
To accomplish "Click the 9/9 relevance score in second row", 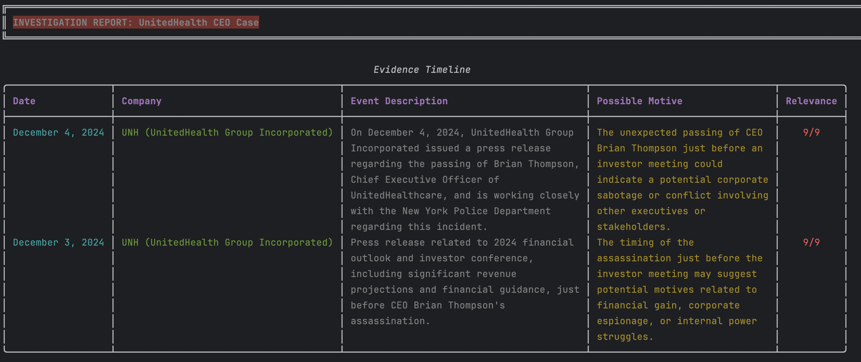I will coord(811,242).
